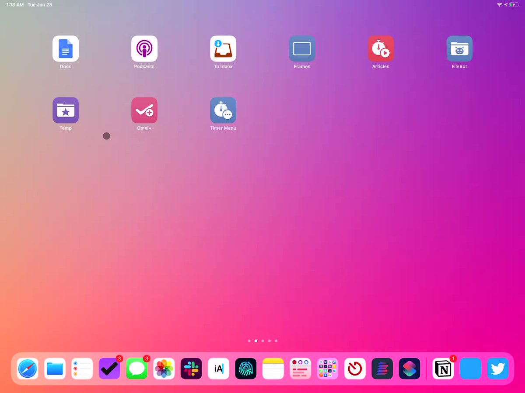The width and height of the screenshot is (525, 393).
Task: Open the plain blue app icon in dock
Action: (471, 369)
